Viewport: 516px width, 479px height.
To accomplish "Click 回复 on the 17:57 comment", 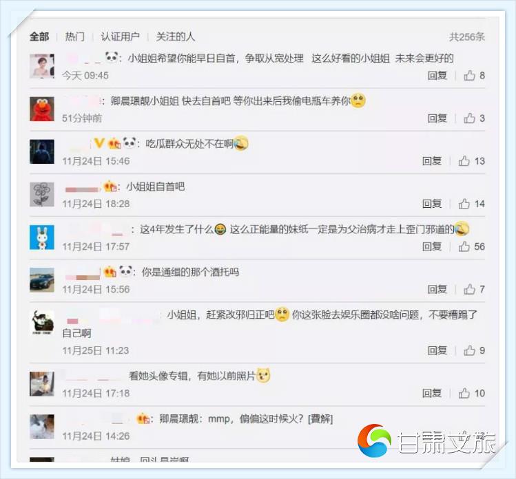I will coord(432,246).
